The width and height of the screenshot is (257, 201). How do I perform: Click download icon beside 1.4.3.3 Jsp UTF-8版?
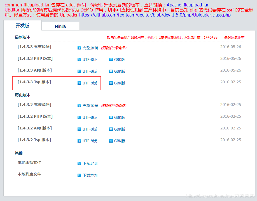pyautogui.click(x=79, y=83)
